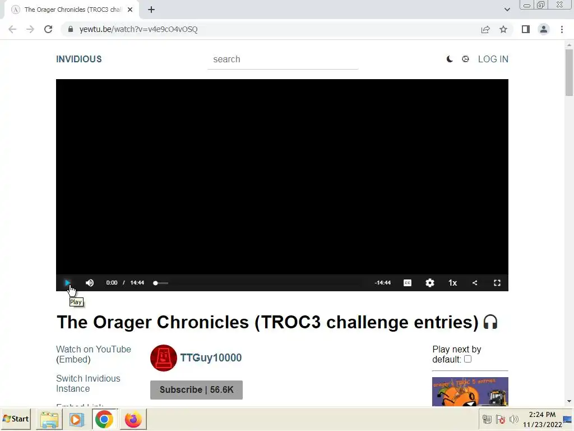Select The Orager Chronicles browser tab

point(72,10)
